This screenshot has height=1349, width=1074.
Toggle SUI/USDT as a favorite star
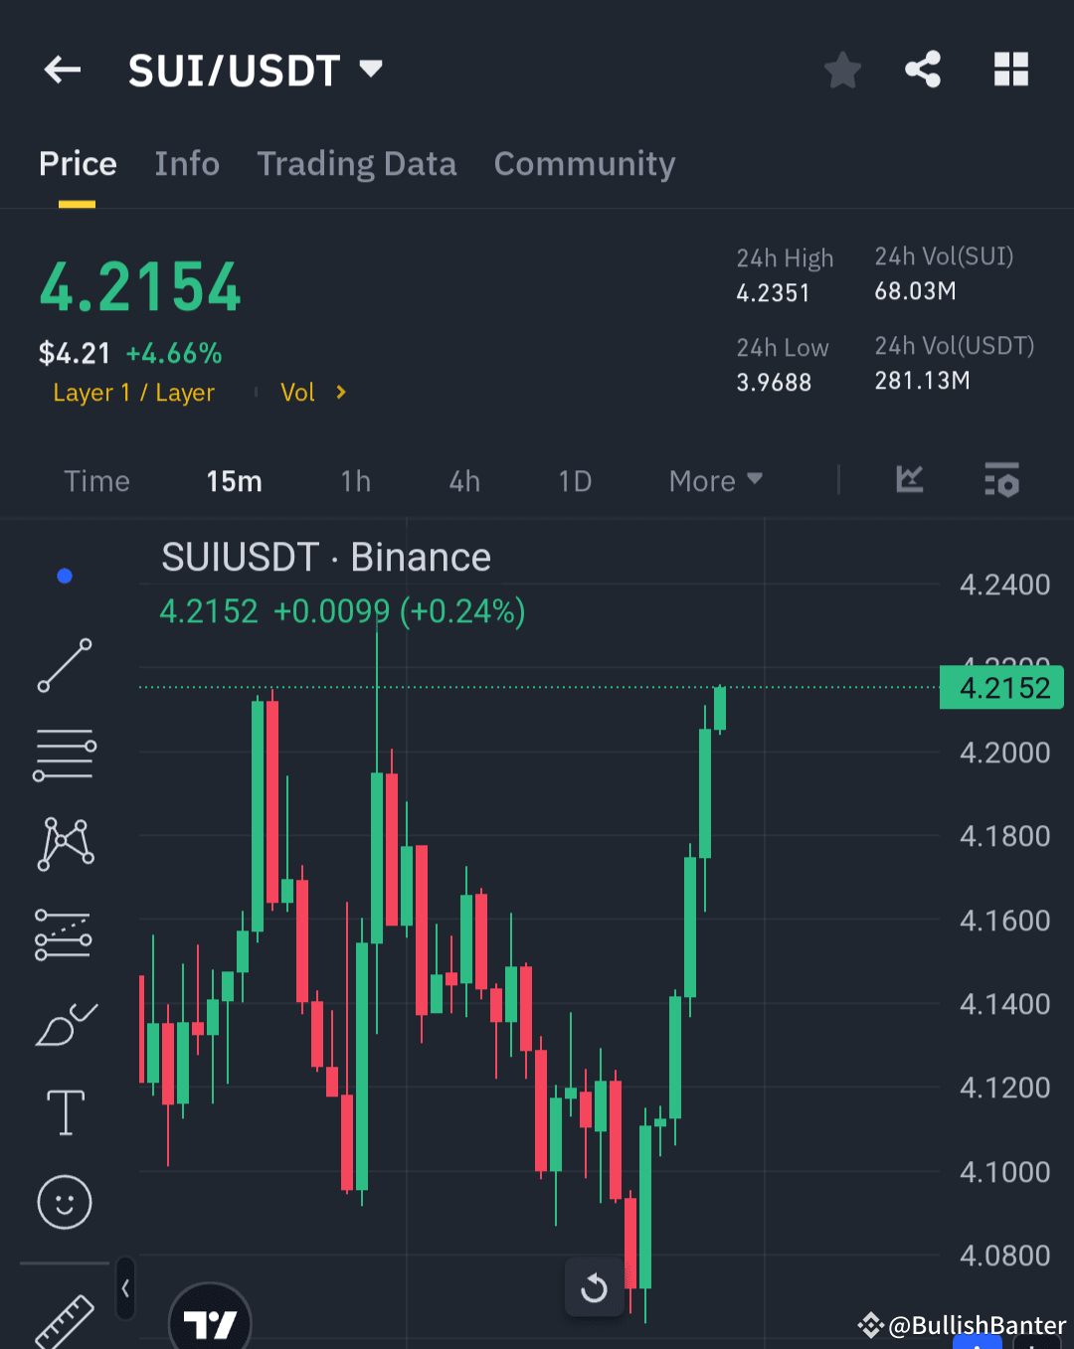[842, 70]
